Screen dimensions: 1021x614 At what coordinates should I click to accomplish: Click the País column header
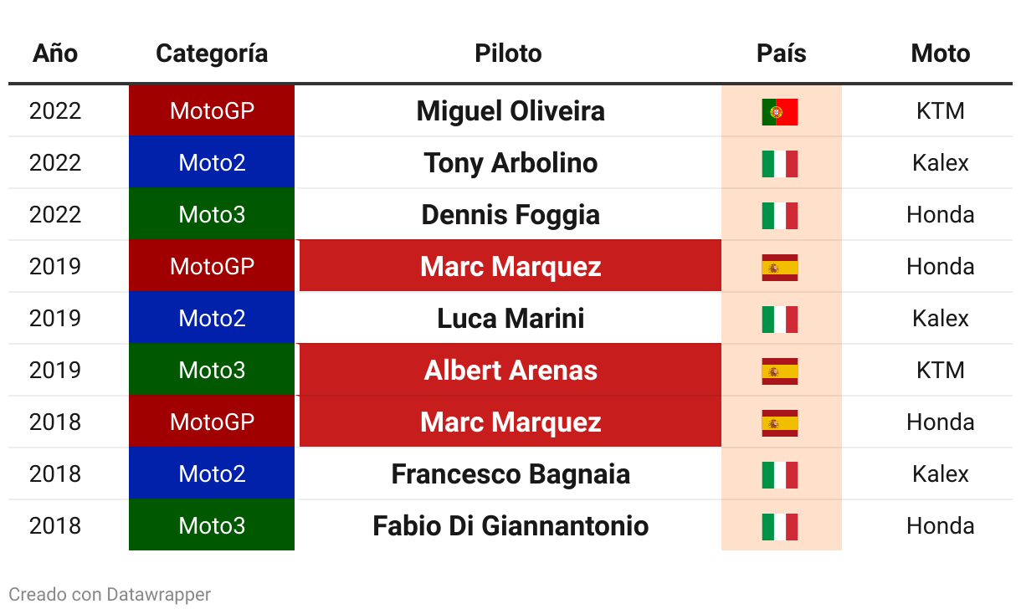[781, 54]
